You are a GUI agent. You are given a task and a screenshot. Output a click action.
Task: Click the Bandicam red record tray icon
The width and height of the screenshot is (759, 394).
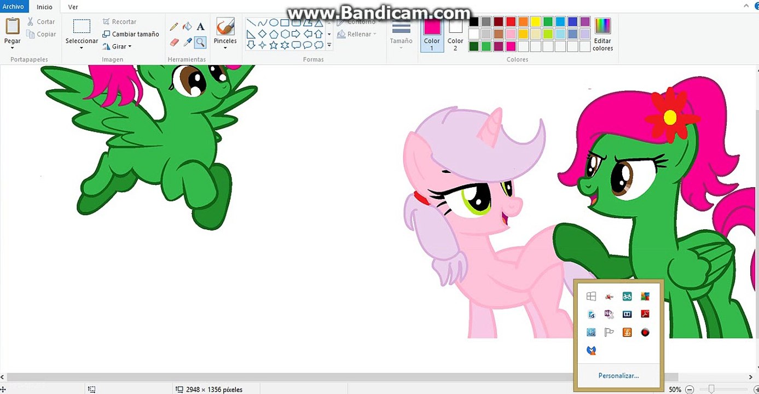click(x=645, y=332)
